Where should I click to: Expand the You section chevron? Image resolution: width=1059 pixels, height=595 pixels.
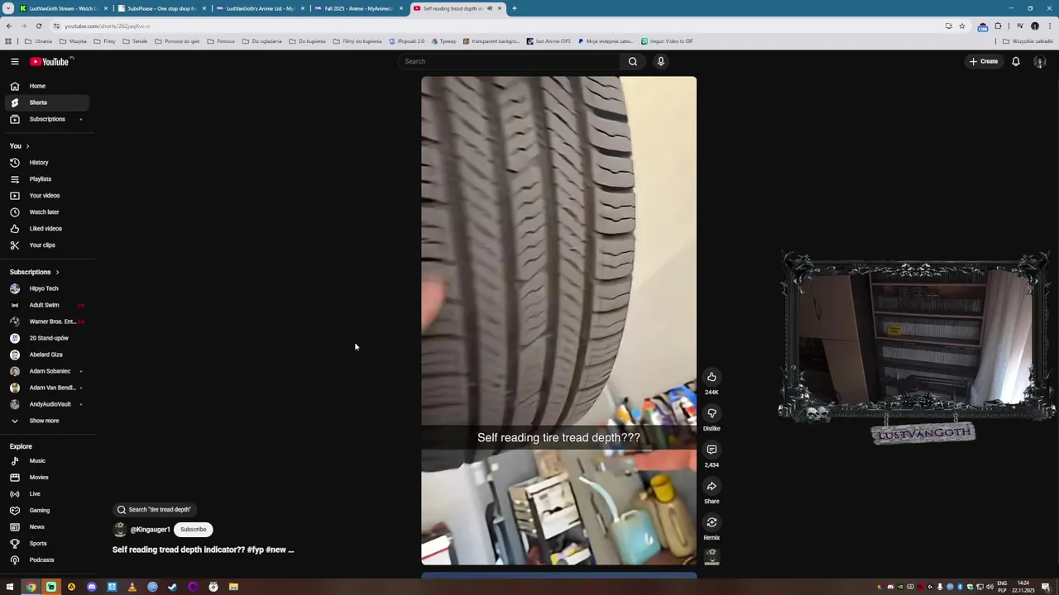[27, 146]
